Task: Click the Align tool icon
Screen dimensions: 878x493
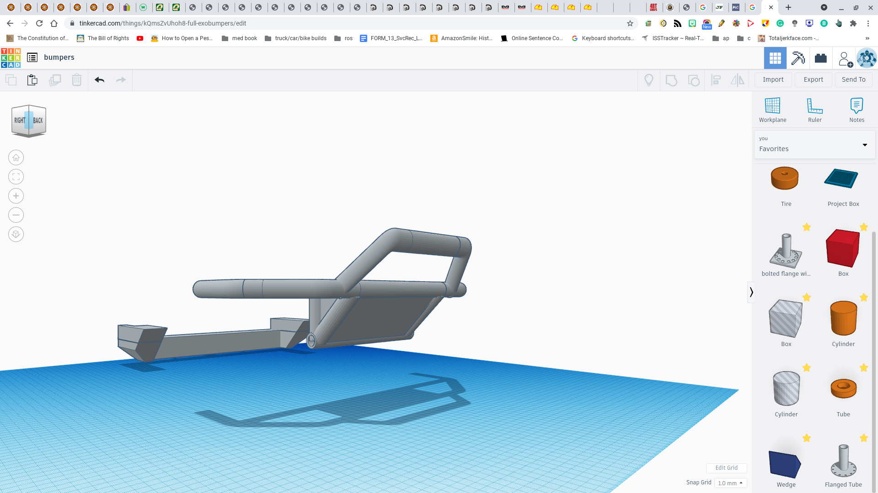Action: [x=716, y=80]
